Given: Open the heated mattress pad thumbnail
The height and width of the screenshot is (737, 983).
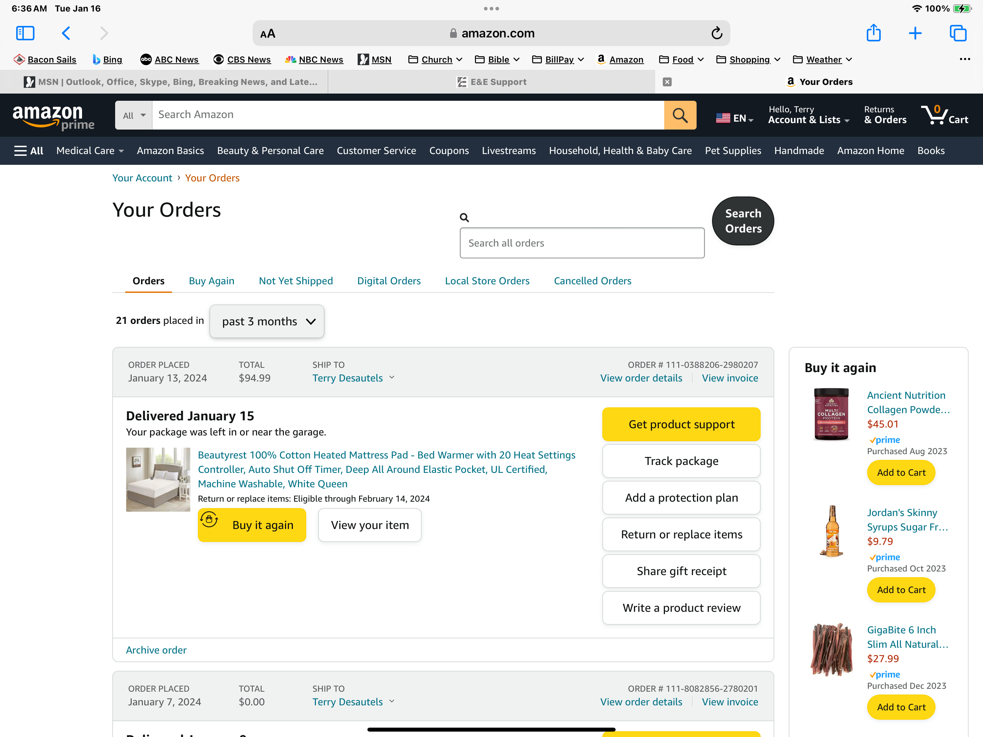Looking at the screenshot, I should pyautogui.click(x=158, y=480).
